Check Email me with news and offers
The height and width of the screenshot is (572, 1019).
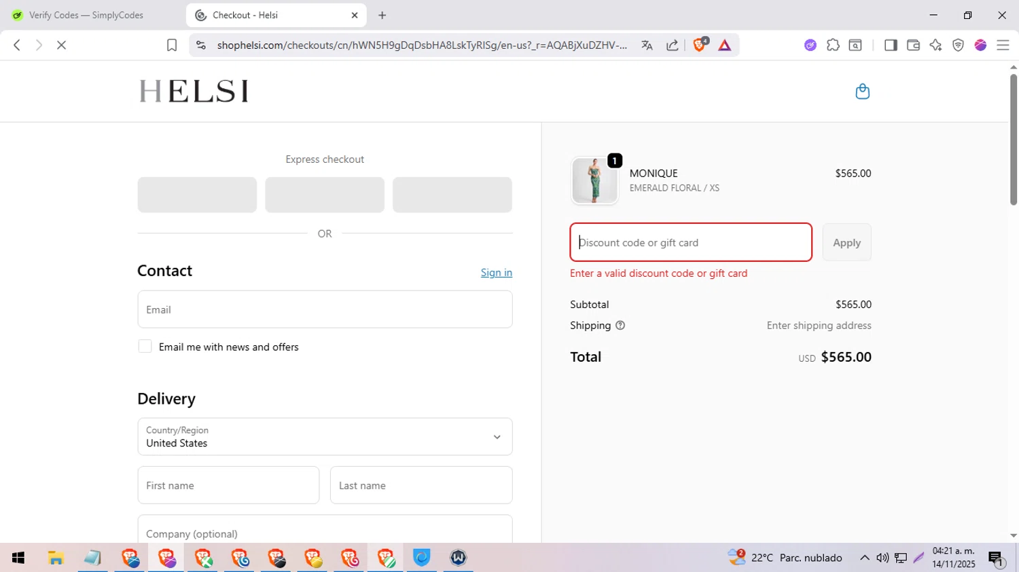click(145, 347)
